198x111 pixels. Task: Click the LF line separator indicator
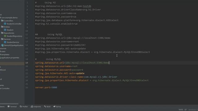(x=186, y=110)
